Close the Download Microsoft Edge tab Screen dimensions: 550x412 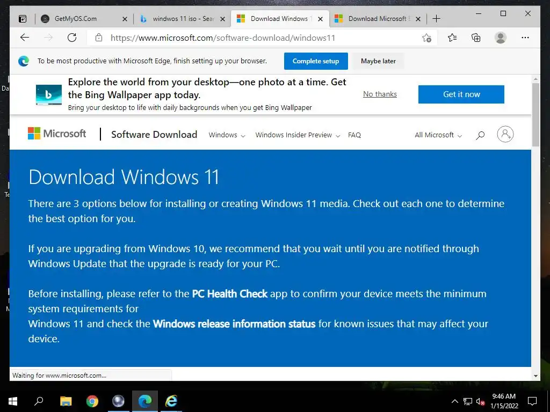tap(418, 19)
